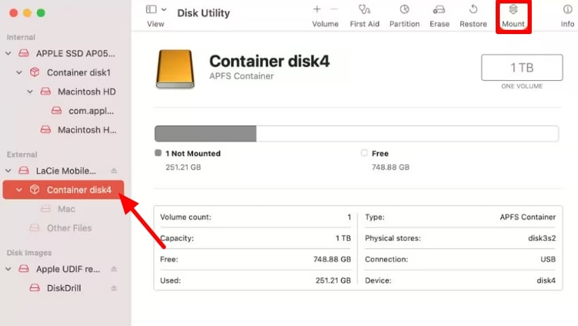The width and height of the screenshot is (578, 326).
Task: Collapse the Macintosh HD volume group
Action: 31,91
